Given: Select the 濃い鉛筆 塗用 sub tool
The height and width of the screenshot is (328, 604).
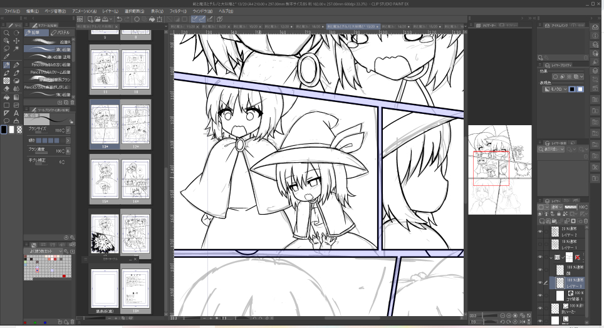Looking at the screenshot, I should point(48,56).
